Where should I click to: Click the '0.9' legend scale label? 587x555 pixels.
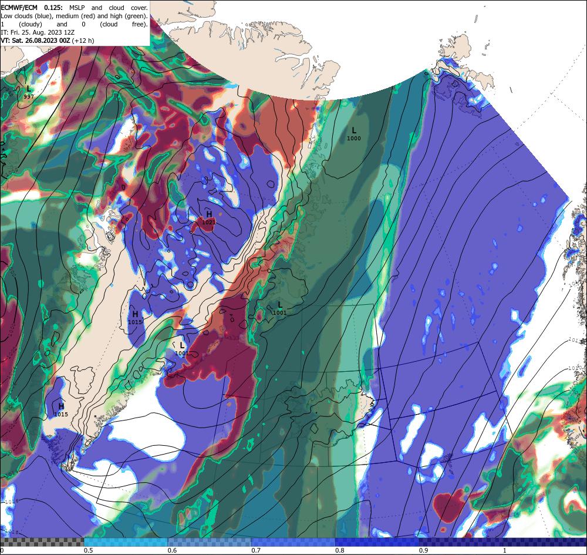[x=424, y=550]
